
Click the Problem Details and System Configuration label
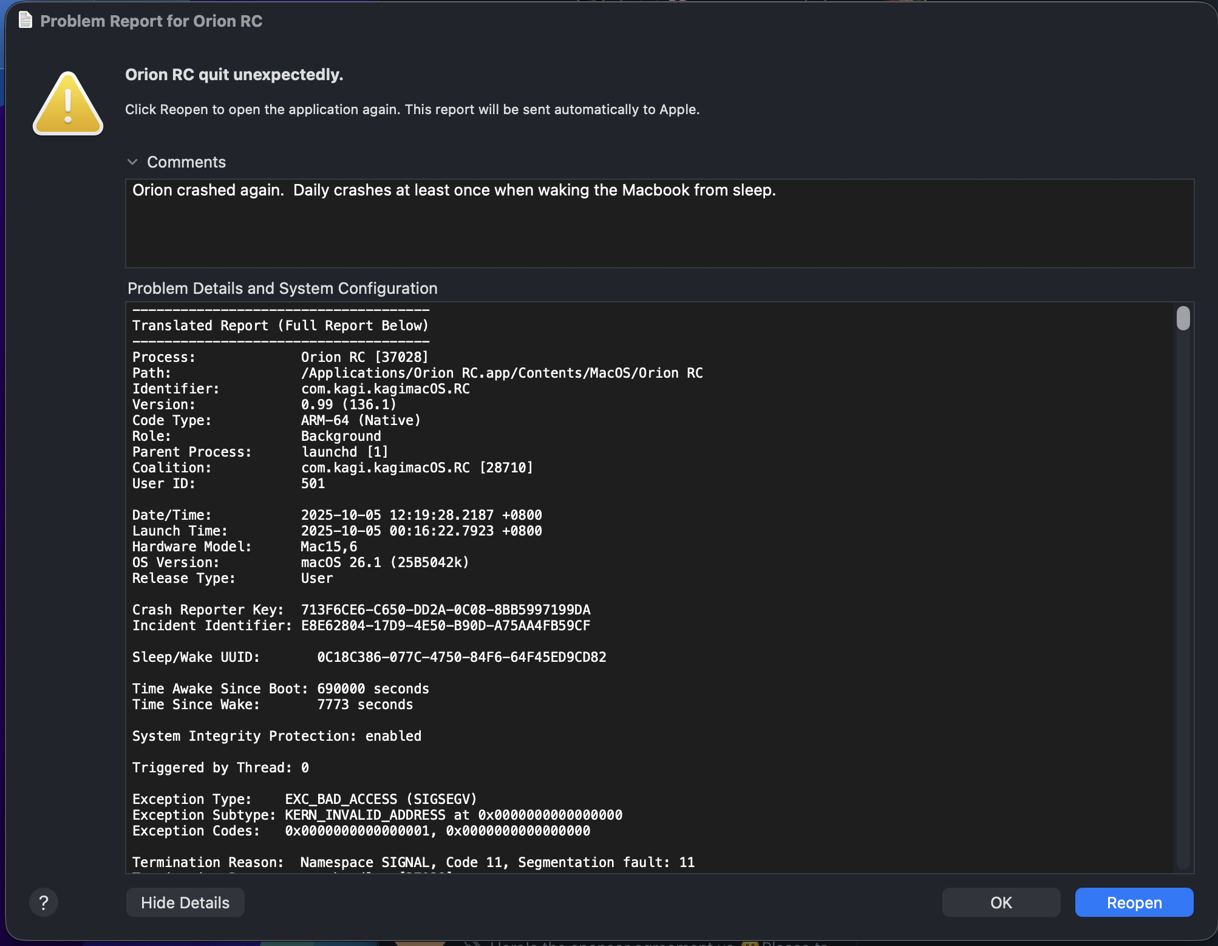(282, 288)
